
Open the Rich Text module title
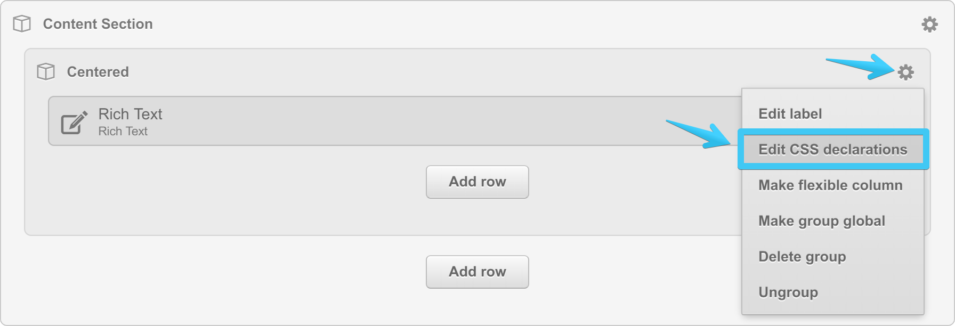(x=130, y=114)
